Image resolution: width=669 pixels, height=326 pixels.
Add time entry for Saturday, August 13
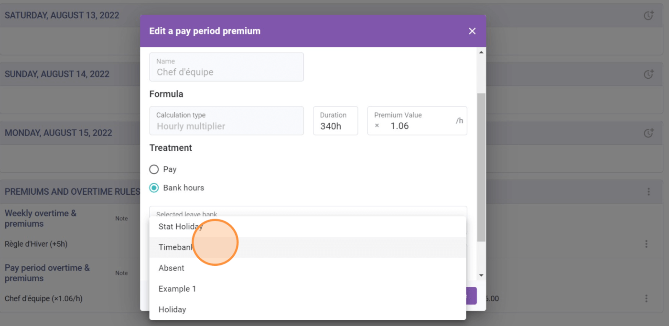coord(648,15)
